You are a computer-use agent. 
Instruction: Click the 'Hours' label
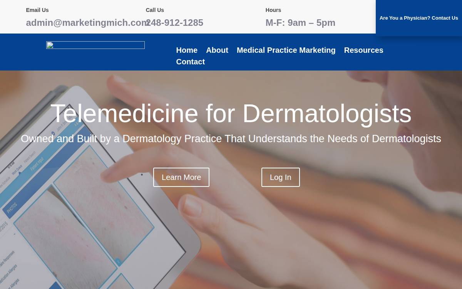(x=273, y=10)
